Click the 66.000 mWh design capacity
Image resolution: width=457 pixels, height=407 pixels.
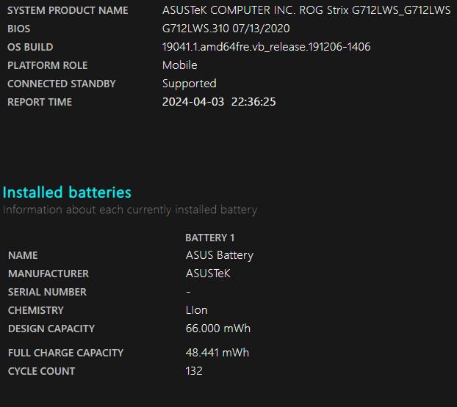[x=217, y=329]
